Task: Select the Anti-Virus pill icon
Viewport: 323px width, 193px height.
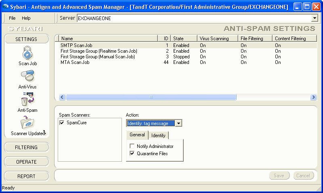Action: 27,76
